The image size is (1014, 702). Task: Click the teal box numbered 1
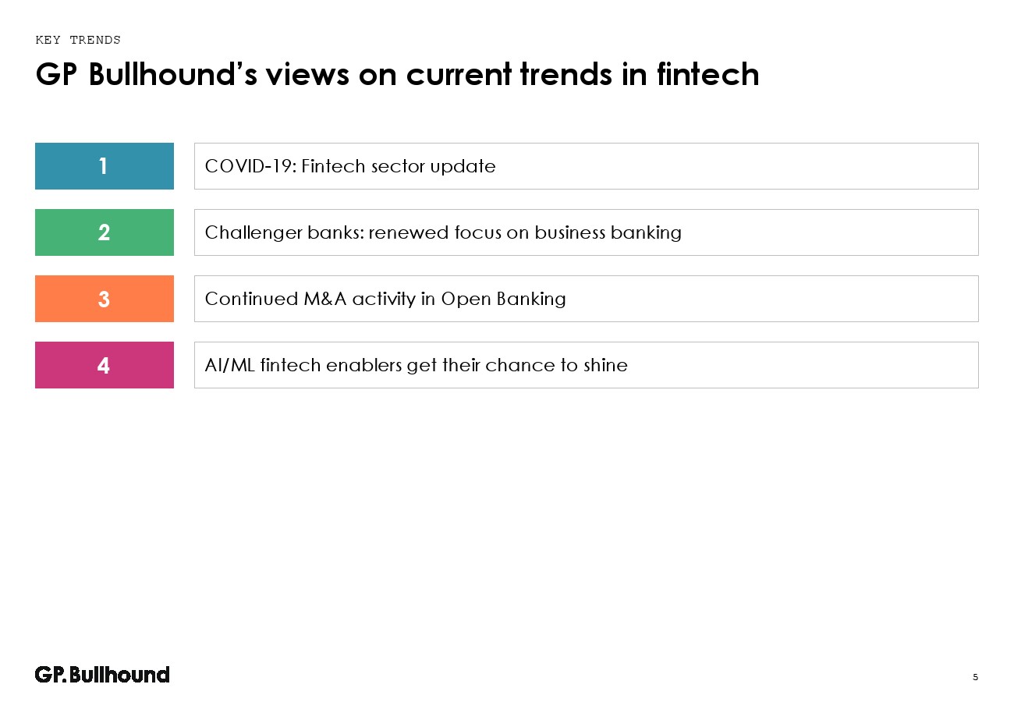tap(104, 166)
